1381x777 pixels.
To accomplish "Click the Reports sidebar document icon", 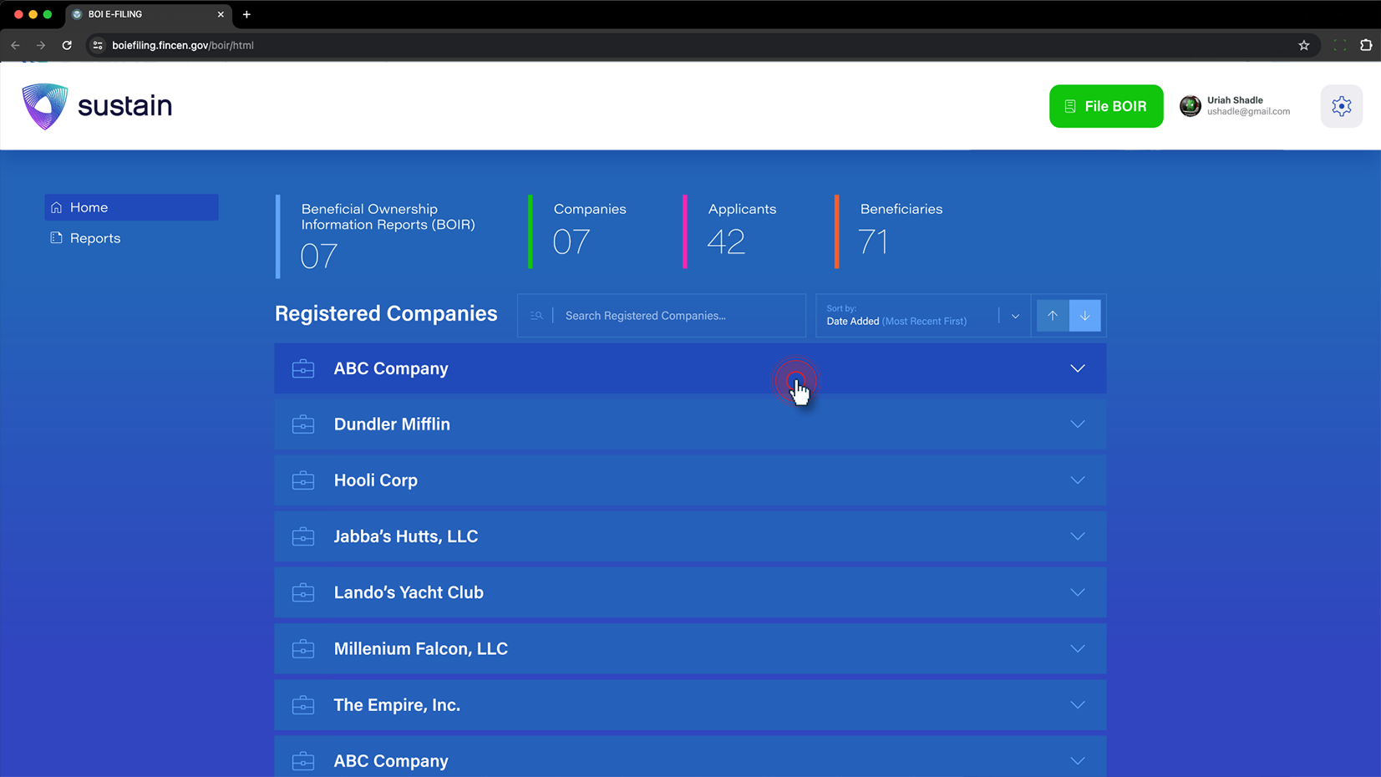I will (x=56, y=238).
